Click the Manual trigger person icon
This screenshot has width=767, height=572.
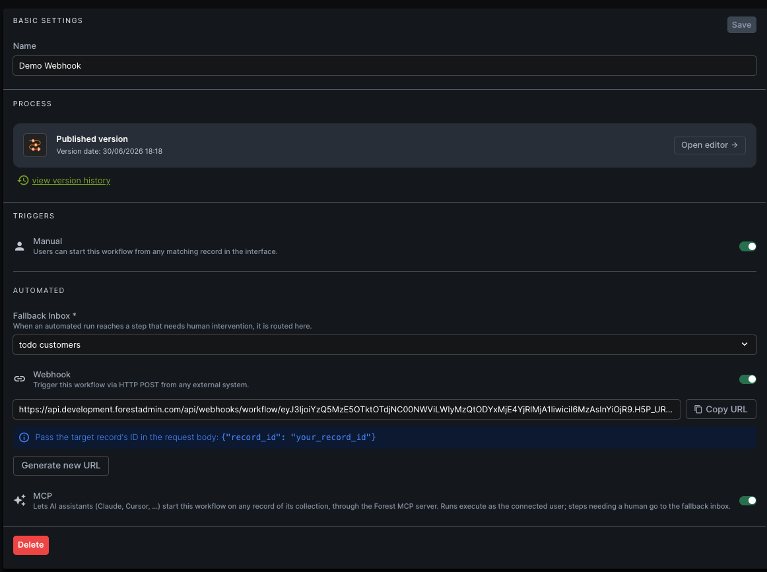pos(20,246)
